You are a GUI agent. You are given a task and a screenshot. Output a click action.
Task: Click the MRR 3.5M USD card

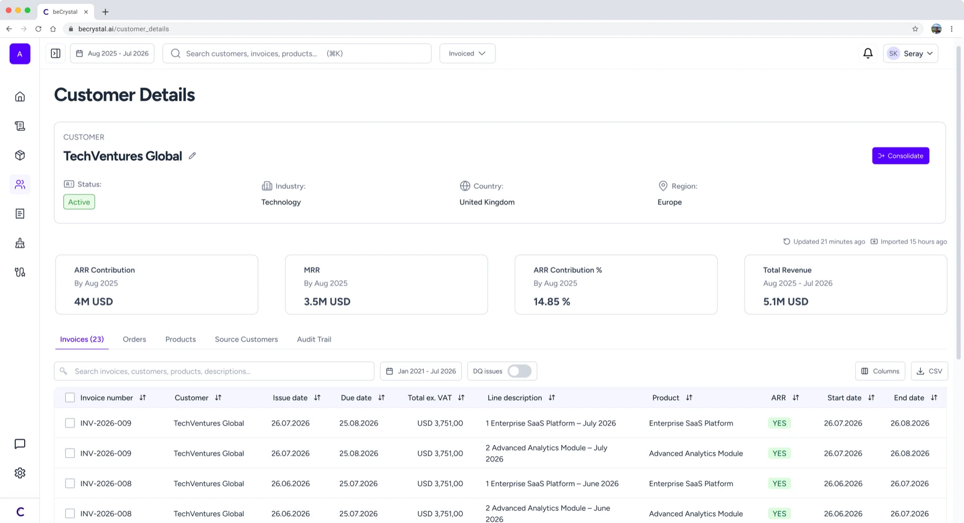(386, 285)
